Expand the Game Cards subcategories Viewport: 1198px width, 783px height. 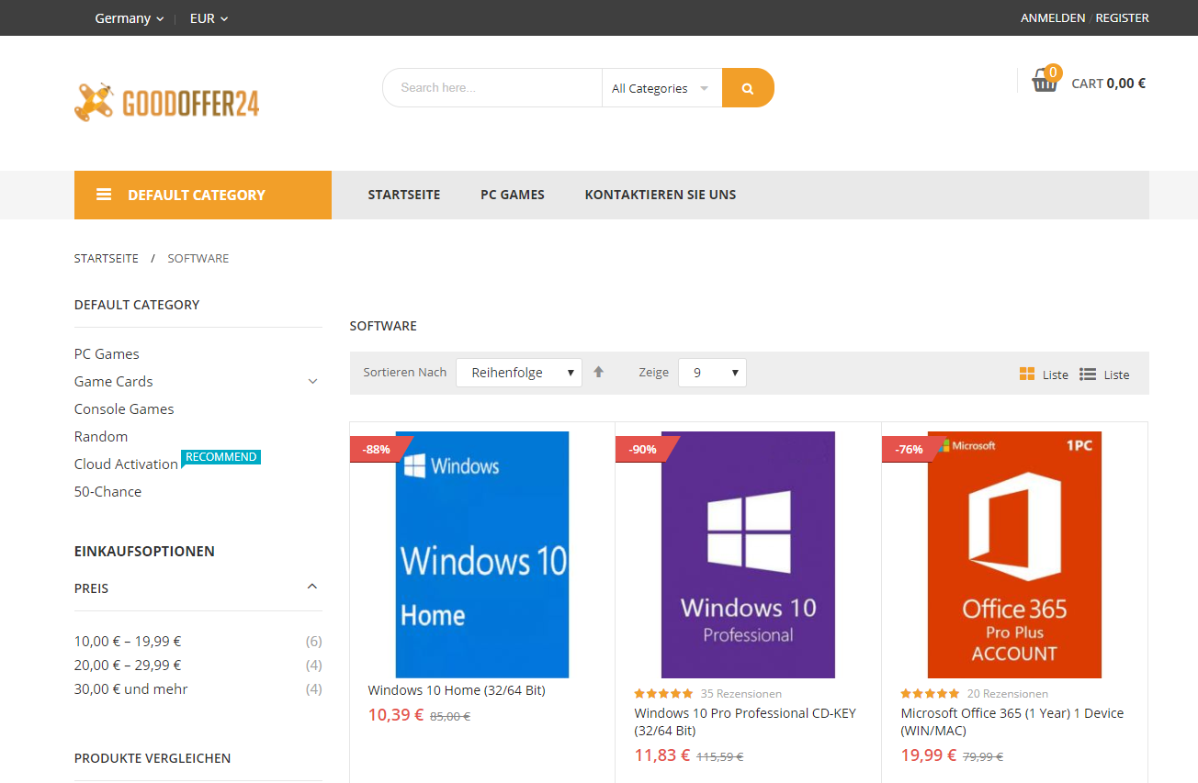[312, 381]
